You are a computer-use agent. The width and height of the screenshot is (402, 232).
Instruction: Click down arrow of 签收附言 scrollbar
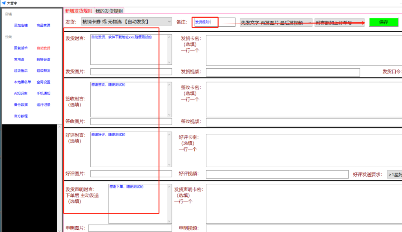tap(169, 115)
